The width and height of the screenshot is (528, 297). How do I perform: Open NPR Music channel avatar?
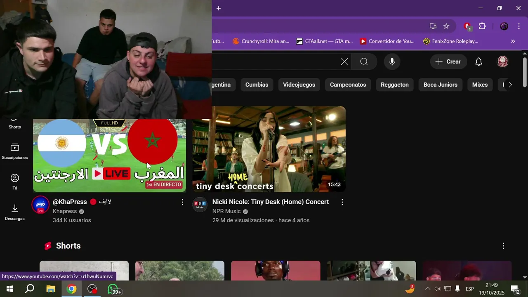(x=200, y=204)
